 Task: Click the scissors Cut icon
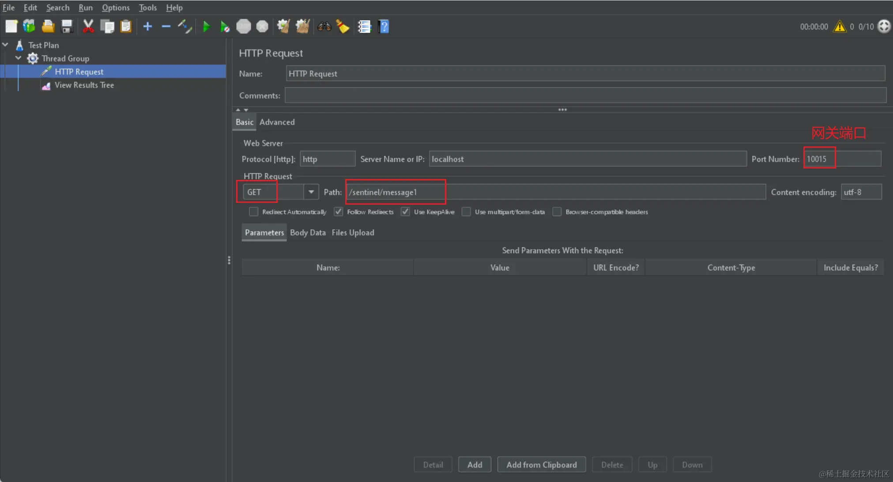tap(88, 27)
